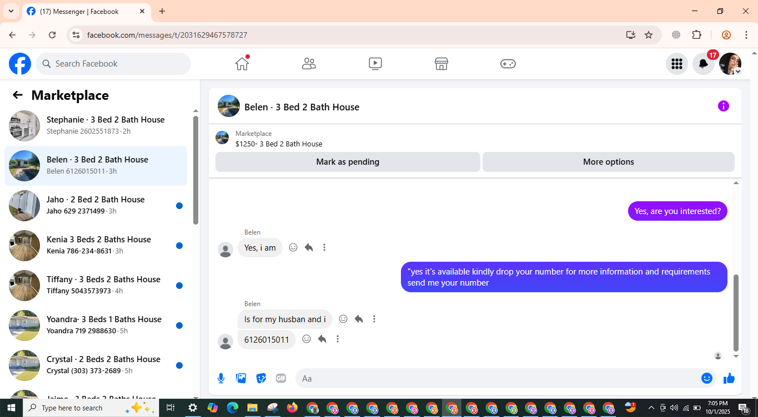Image resolution: width=758 pixels, height=417 pixels.
Task: Open the Chrome three-dot menu
Action: [x=746, y=35]
